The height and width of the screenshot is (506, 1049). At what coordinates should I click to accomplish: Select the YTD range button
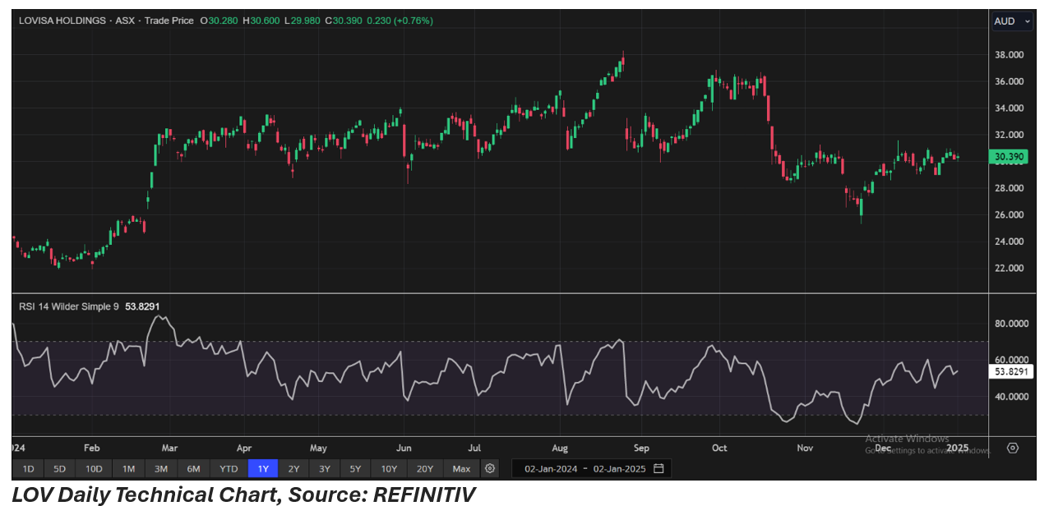coord(229,469)
